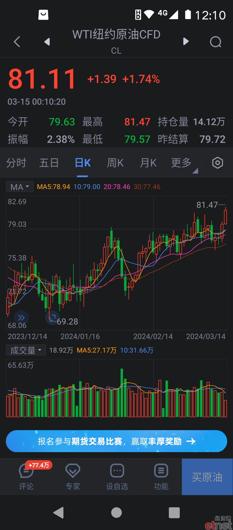Open the 成交量 volume indicator dropdown
Viewport: 233px width, 530px height.
26,350
